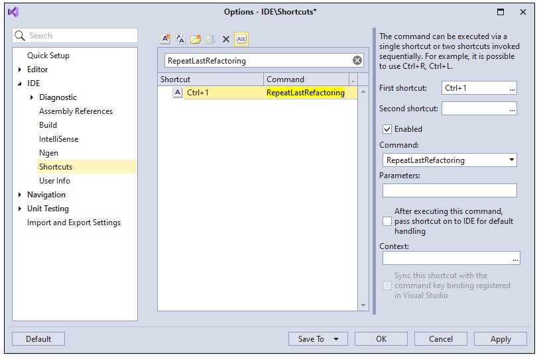Expand the Editor tree node
Viewport: 539px width, 359px height.
click(x=20, y=70)
